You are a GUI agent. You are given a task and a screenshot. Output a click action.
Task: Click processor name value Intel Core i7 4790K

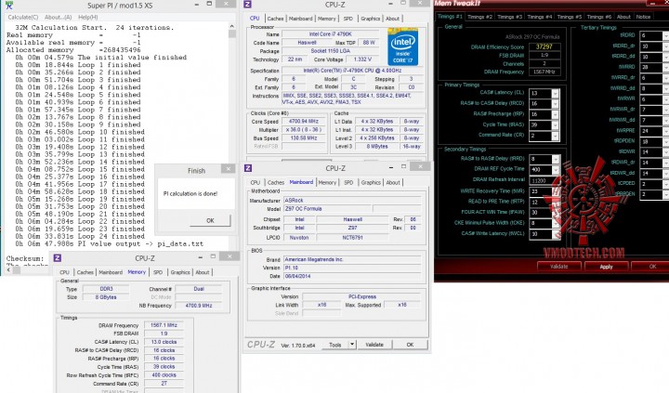[330, 34]
